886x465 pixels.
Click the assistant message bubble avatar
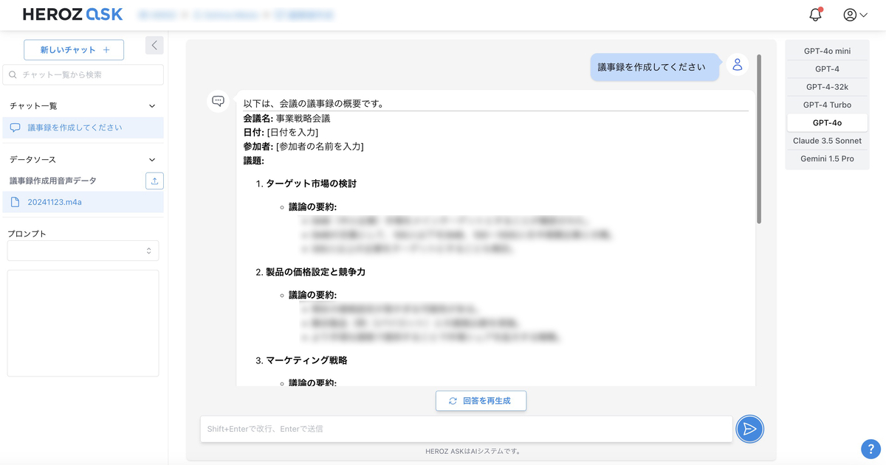218,102
